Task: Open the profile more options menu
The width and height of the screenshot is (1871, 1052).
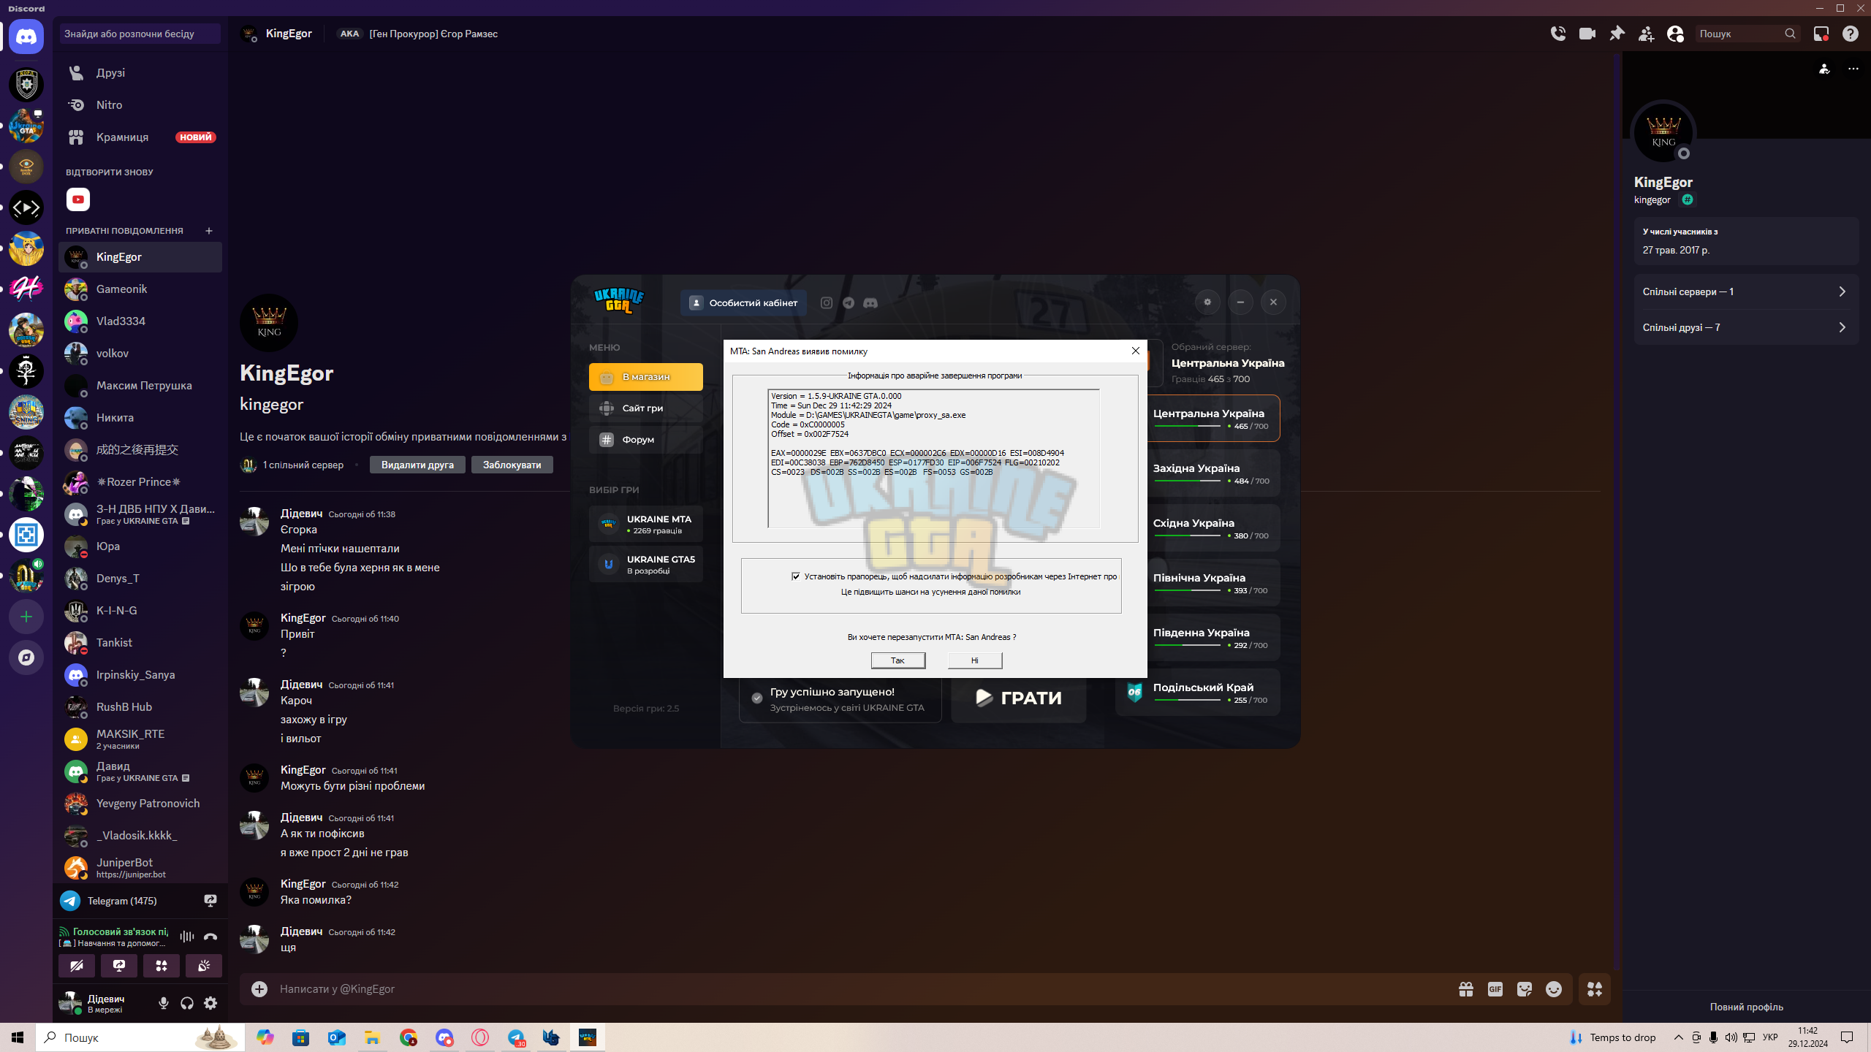Action: [1853, 69]
